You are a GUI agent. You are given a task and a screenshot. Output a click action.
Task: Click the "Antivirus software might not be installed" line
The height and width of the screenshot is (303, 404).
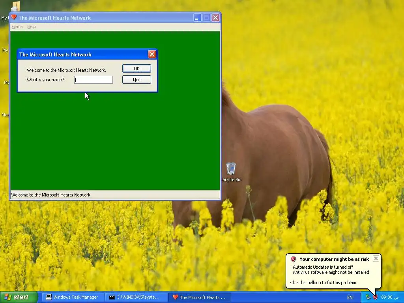click(x=331, y=272)
